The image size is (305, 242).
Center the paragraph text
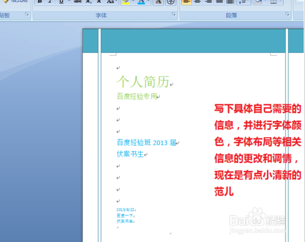[197, 2]
